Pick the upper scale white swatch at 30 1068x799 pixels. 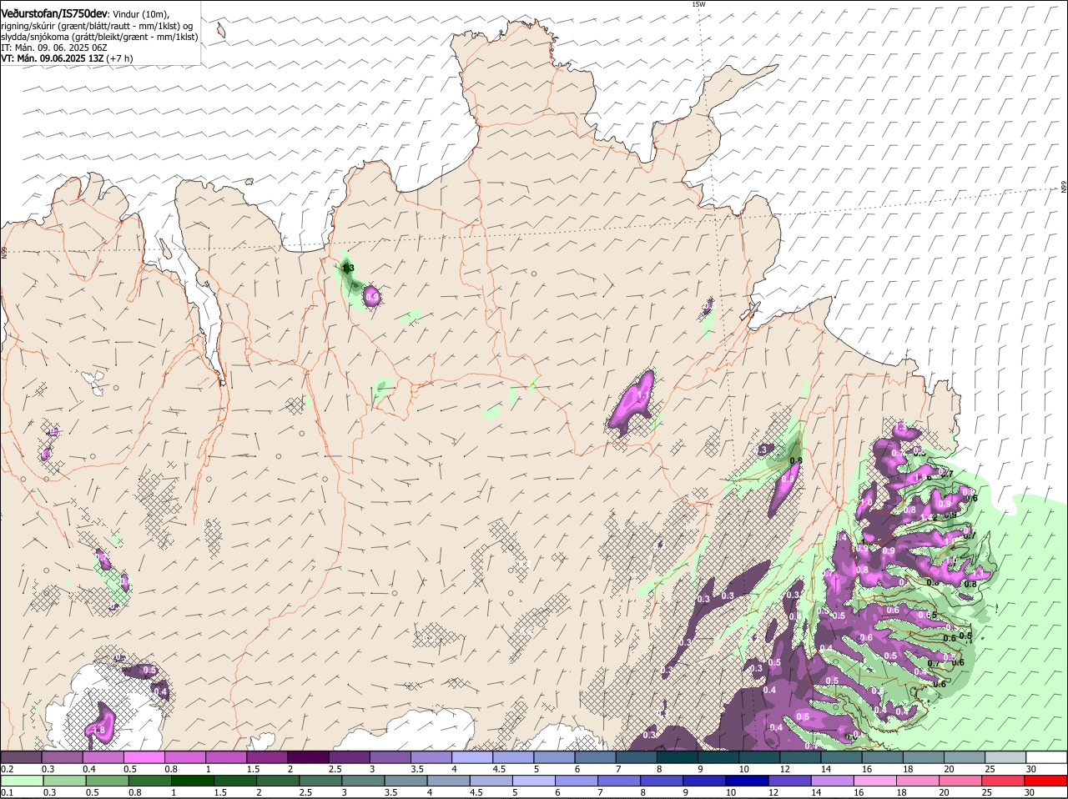(x=1046, y=757)
